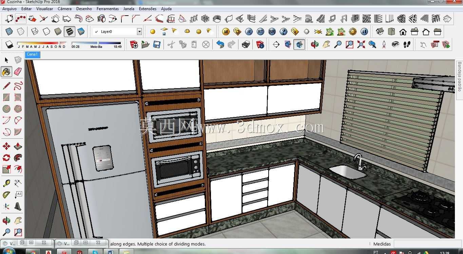
Task: Open the Extensões menu
Action: pyautogui.click(x=148, y=9)
